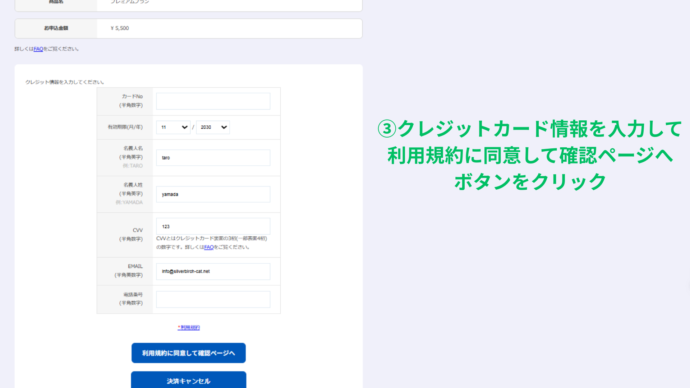Click the お申込金額 label cell
This screenshot has width=690, height=388.
click(x=56, y=28)
